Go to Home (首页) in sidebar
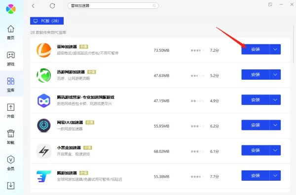Viewport: 296px width, 195px height. (x=11, y=32)
